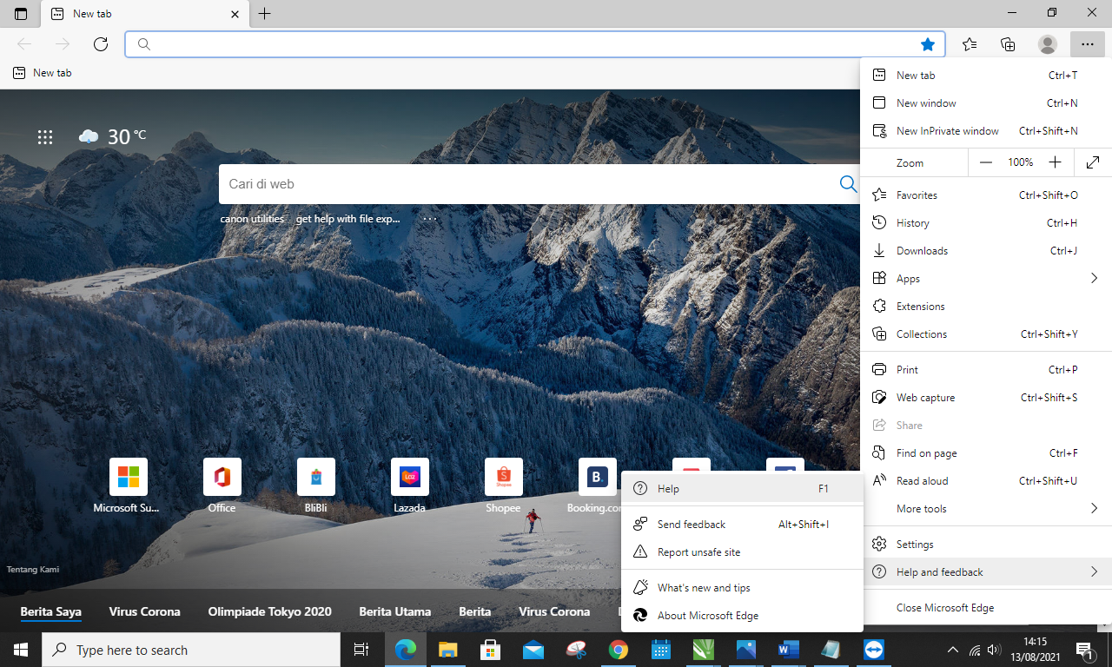Image resolution: width=1112 pixels, height=667 pixels.
Task: Expand the Help and feedback submenu
Action: (1093, 571)
